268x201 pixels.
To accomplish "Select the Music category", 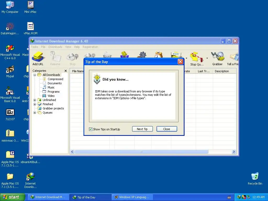I will (x=51, y=87).
